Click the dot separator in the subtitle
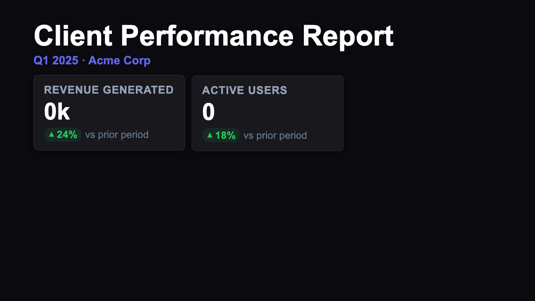This screenshot has width=535, height=301. (x=83, y=60)
